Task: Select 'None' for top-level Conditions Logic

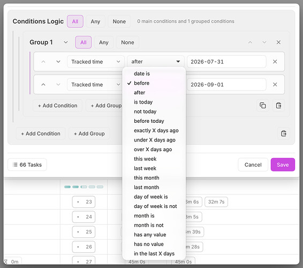Action: (x=119, y=21)
